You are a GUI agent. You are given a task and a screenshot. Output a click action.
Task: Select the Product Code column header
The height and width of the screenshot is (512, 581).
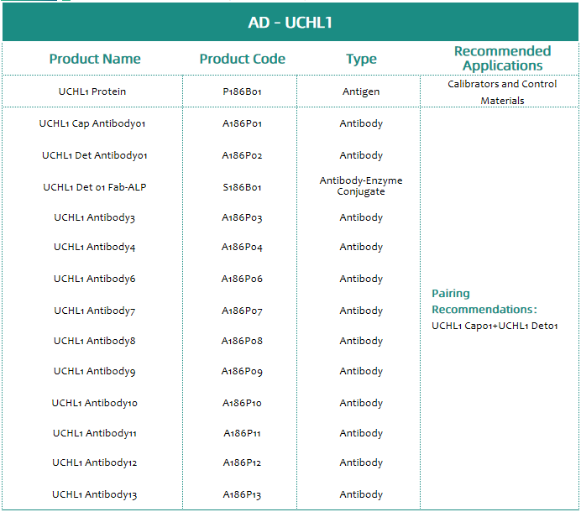click(242, 59)
